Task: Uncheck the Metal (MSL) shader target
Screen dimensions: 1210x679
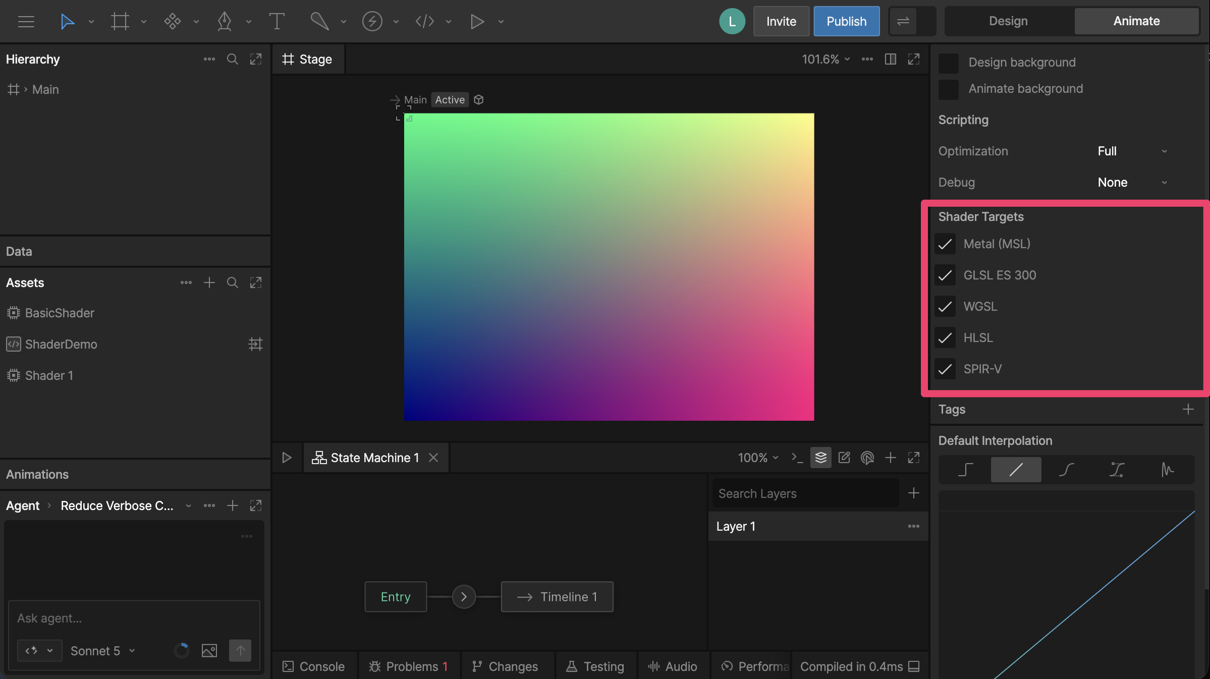Action: coord(945,244)
